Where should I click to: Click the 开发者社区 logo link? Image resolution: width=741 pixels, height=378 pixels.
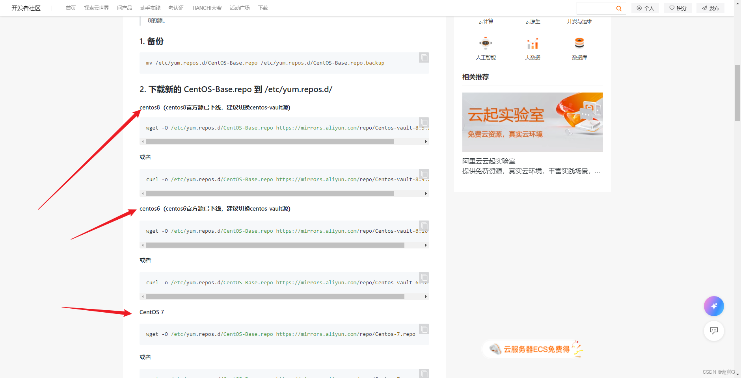coord(26,8)
